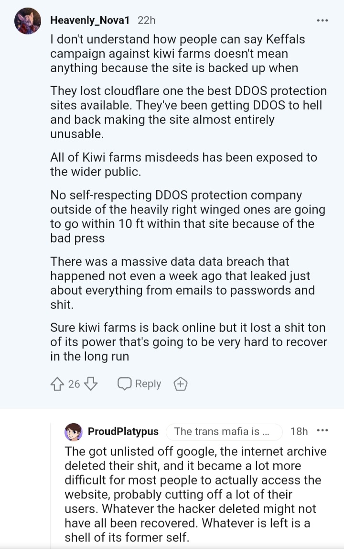Image resolution: width=344 pixels, height=549 pixels.
Task: Upvote Heavenly_Nova1's comment
Action: point(57,384)
